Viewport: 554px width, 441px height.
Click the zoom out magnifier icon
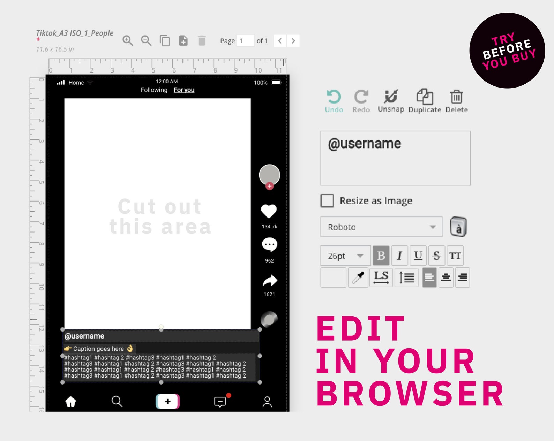tap(146, 41)
